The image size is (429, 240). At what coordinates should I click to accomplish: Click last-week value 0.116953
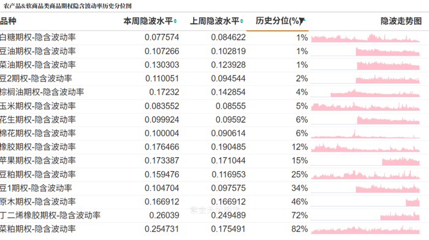(x=228, y=174)
